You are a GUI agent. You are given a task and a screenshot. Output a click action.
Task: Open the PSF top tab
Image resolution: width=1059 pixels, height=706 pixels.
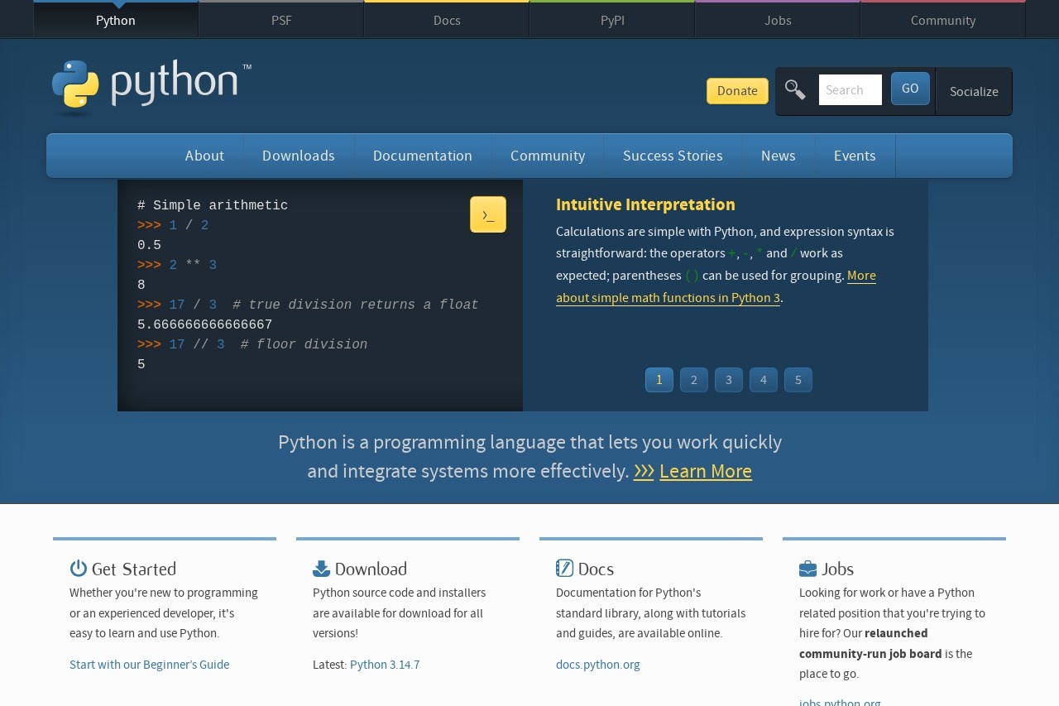281,20
